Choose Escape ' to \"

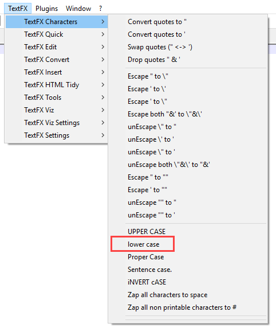click(x=188, y=102)
